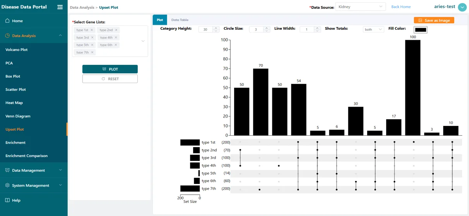Open Heat Map in sidebar
This screenshot has height=216, width=469.
[14, 103]
